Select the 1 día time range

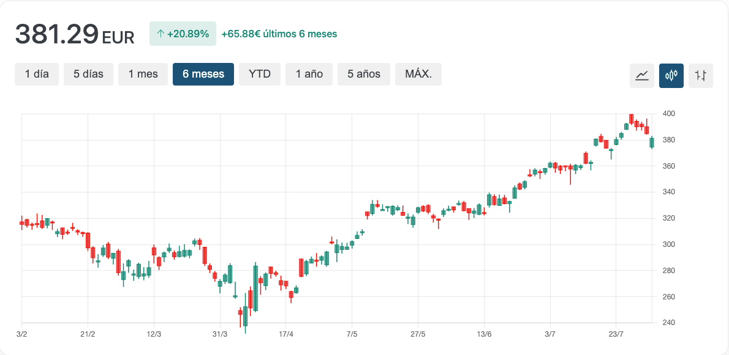37,74
